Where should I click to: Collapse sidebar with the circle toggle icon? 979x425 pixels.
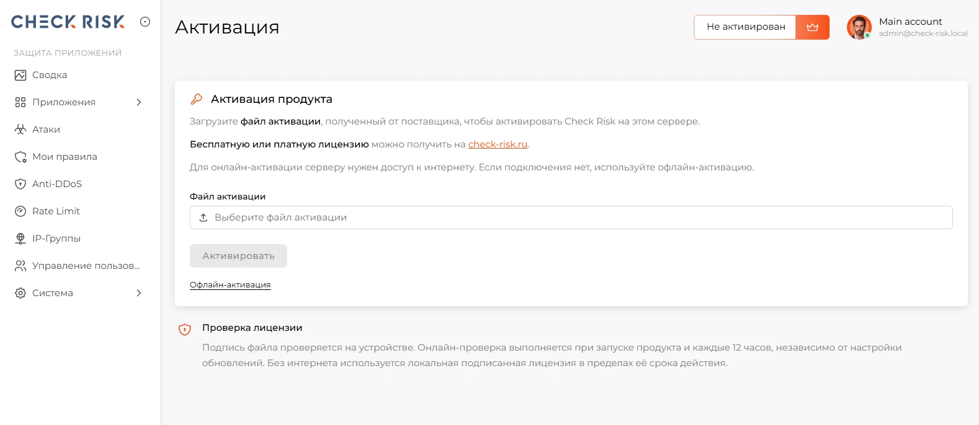(x=145, y=22)
